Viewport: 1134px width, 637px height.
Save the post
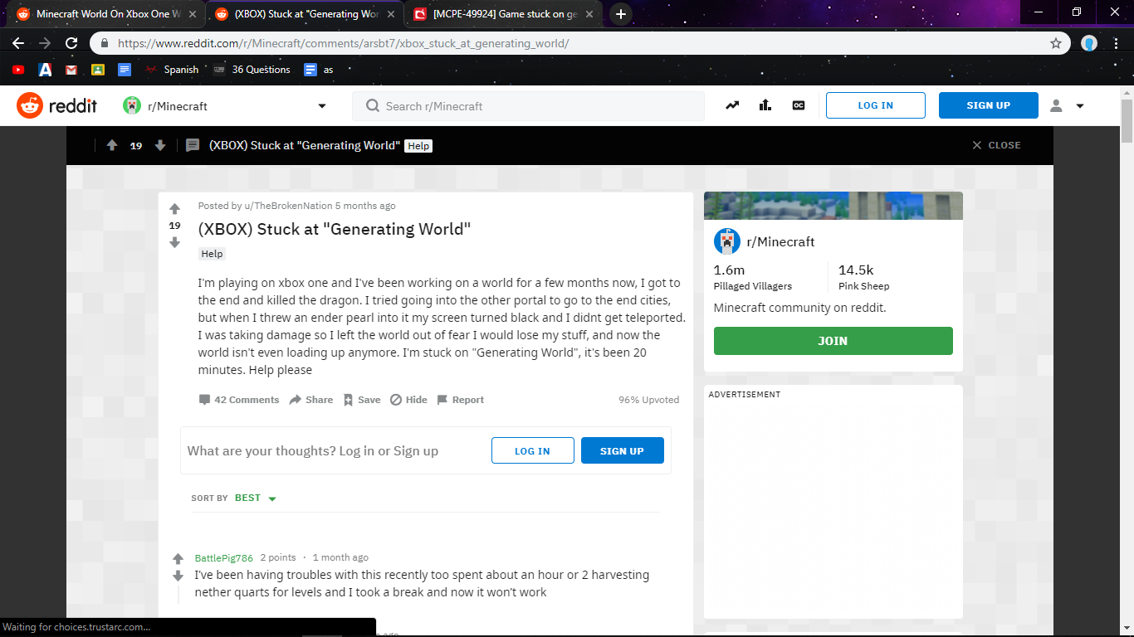[362, 400]
